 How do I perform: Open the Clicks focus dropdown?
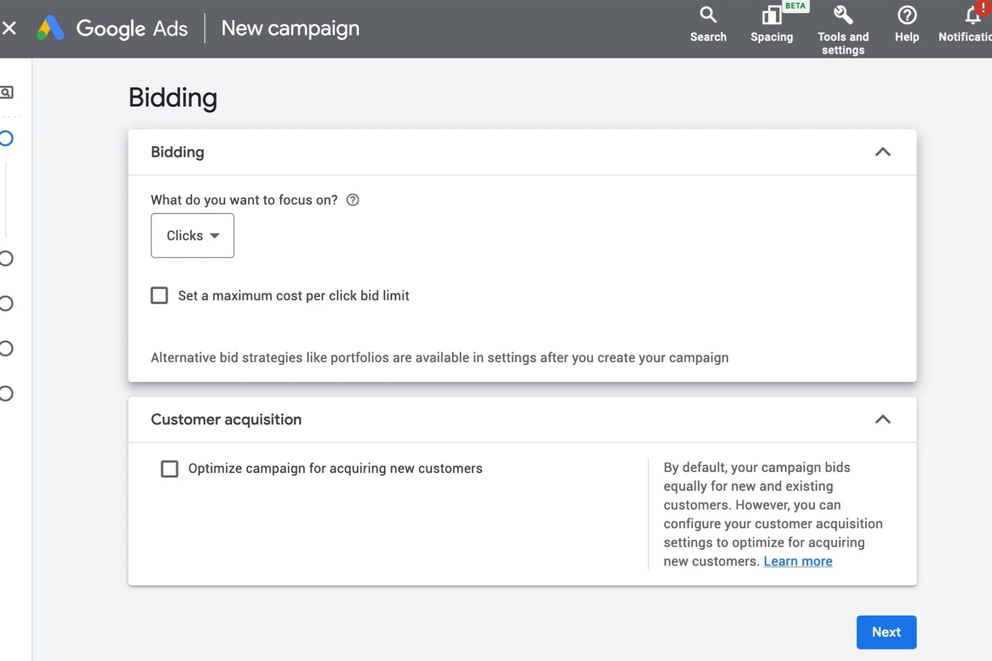click(x=192, y=235)
